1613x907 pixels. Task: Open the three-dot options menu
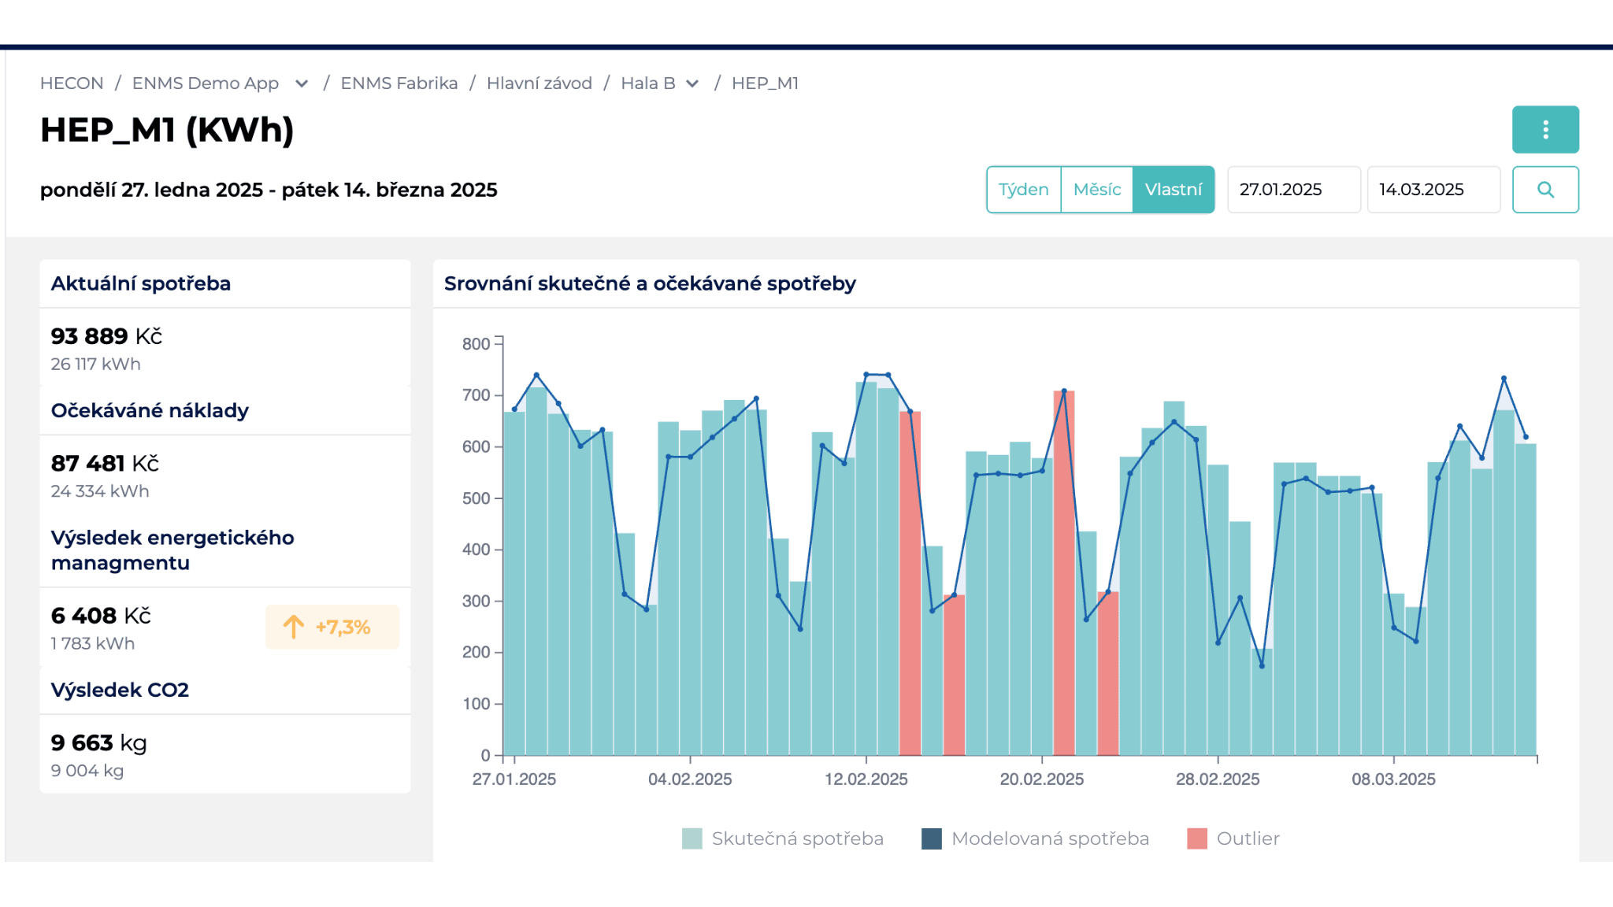[1545, 129]
